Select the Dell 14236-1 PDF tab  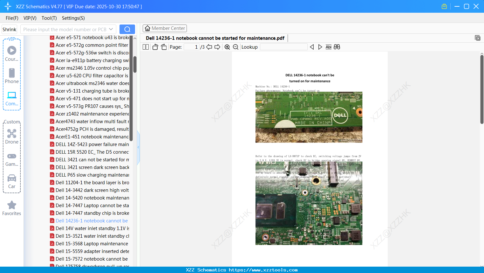tap(215, 38)
